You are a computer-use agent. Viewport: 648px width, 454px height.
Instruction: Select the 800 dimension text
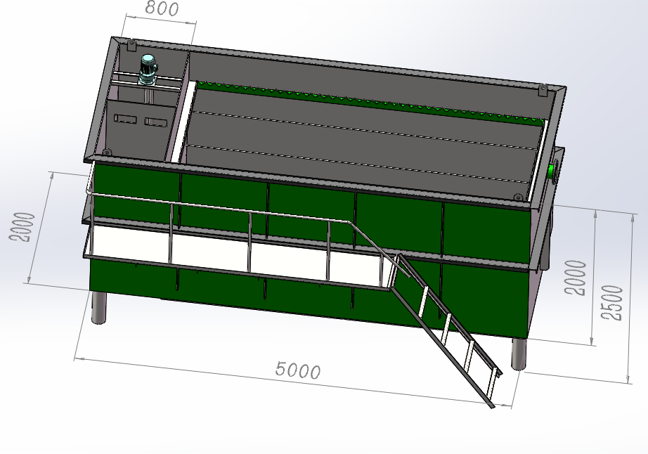tap(162, 8)
